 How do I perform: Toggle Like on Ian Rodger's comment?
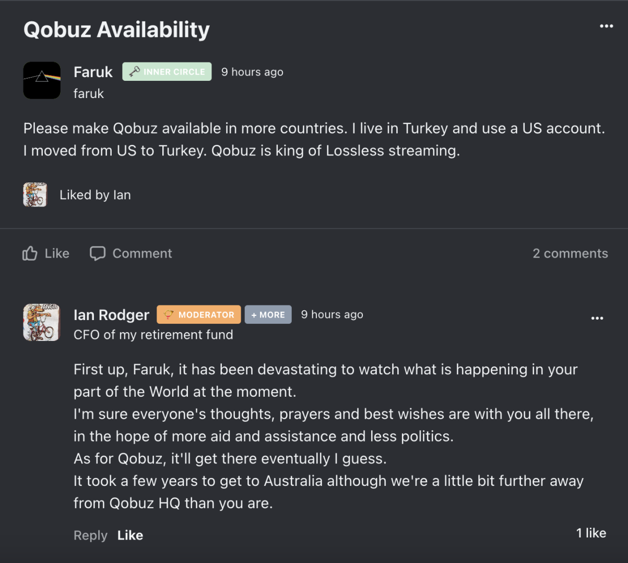(129, 535)
